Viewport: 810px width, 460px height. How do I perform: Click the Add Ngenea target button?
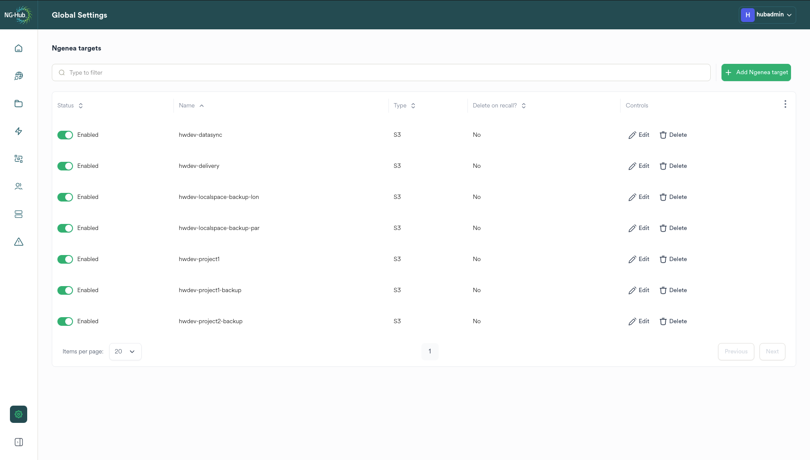coord(756,72)
